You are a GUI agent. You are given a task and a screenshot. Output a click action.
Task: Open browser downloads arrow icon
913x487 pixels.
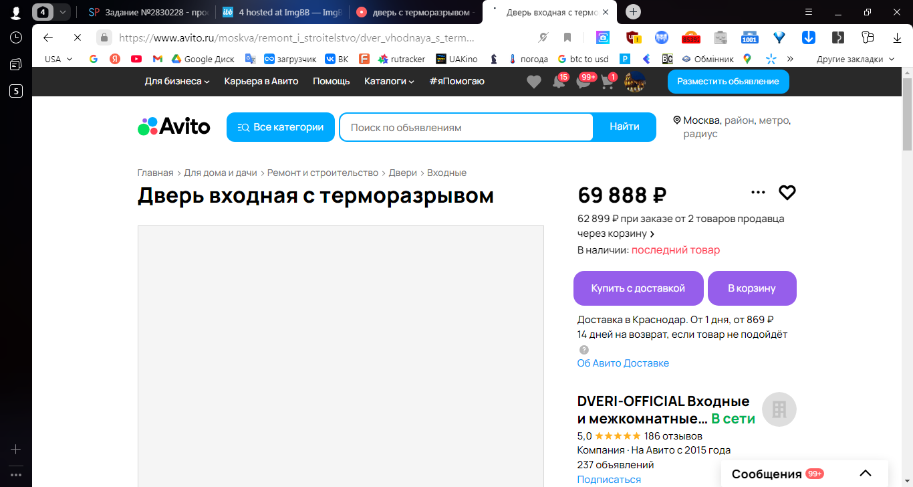[897, 37]
